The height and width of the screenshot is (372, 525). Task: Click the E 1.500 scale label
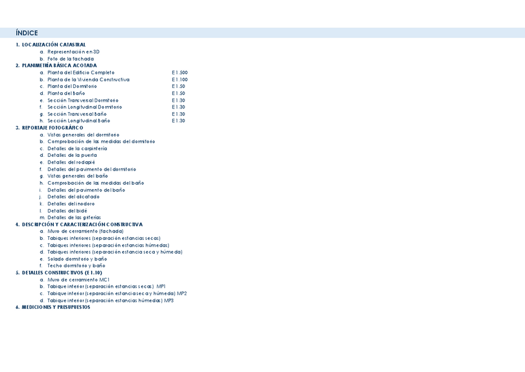click(x=180, y=73)
